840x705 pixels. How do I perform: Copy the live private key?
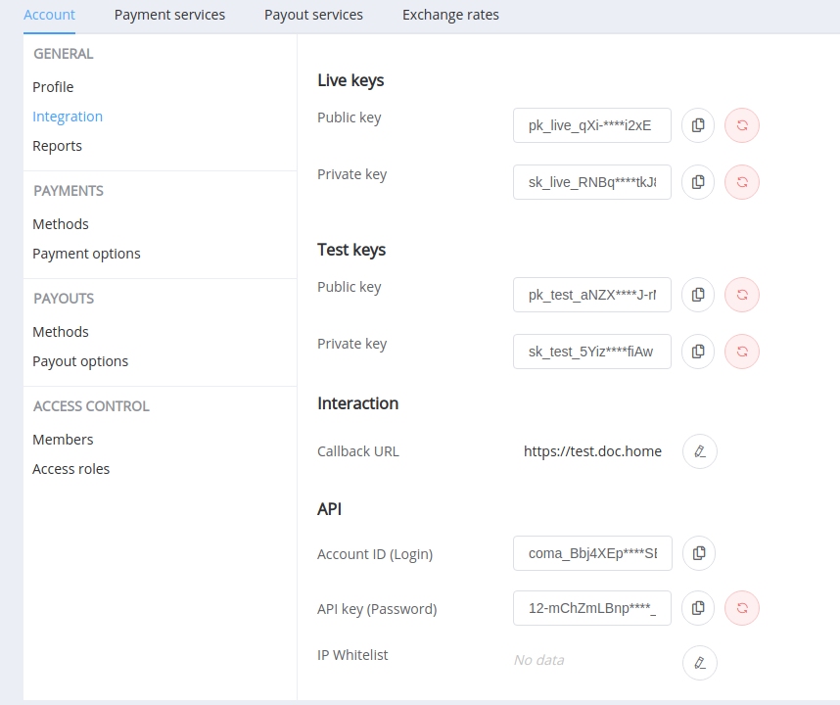pos(698,182)
